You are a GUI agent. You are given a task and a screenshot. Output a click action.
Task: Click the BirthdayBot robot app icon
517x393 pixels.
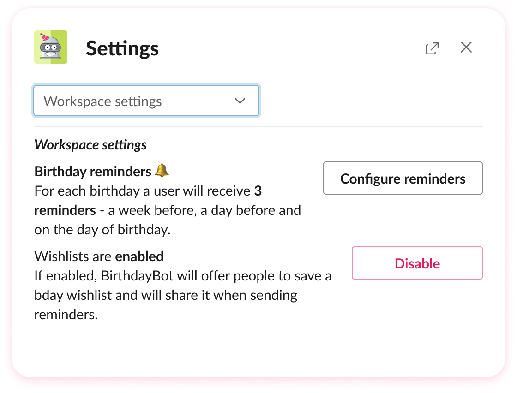[51, 47]
